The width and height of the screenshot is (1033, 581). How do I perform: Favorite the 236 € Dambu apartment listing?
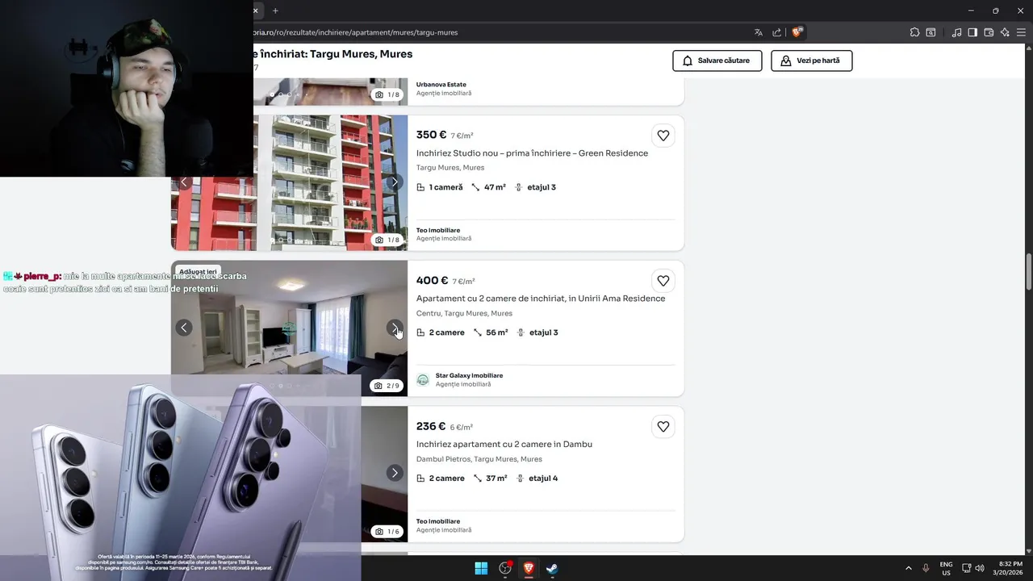663,427
